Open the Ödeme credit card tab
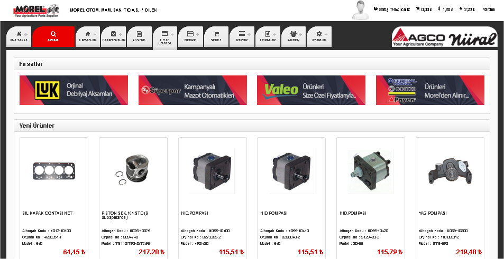This screenshot has width=504, height=259. coord(190,36)
